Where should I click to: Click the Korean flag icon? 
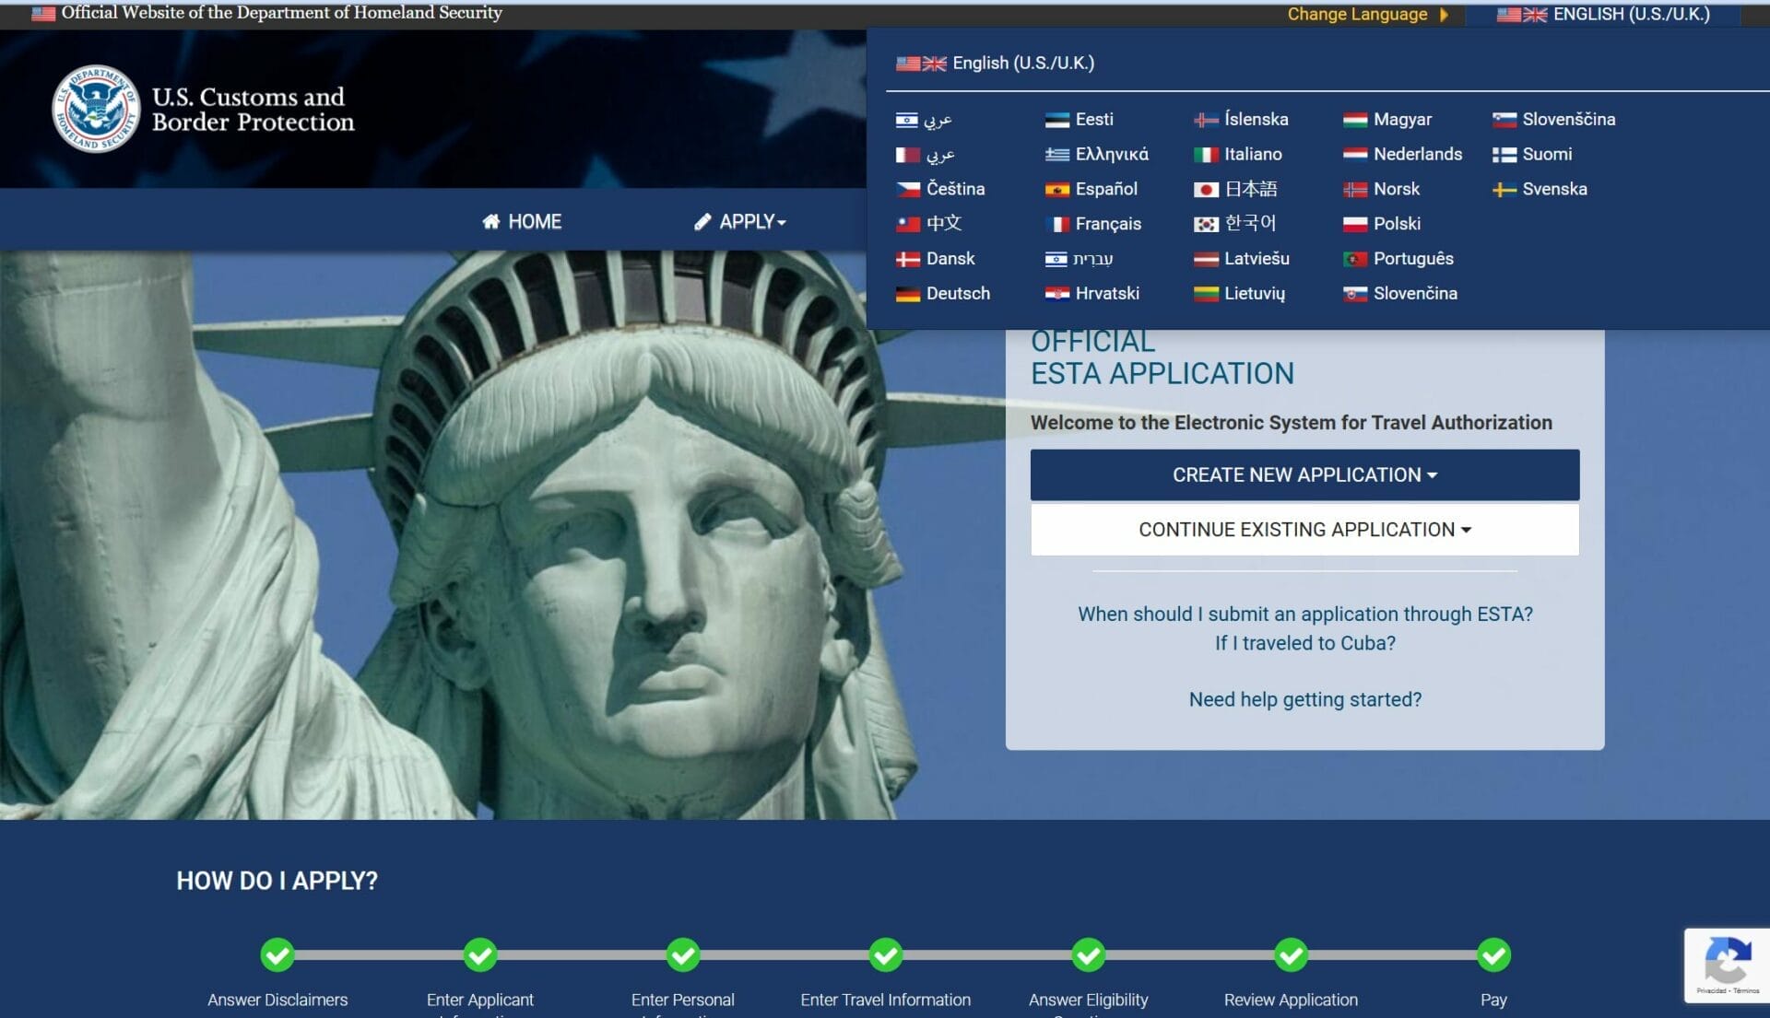click(x=1205, y=225)
